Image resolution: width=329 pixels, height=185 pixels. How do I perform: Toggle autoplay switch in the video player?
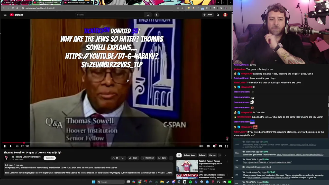point(201,146)
